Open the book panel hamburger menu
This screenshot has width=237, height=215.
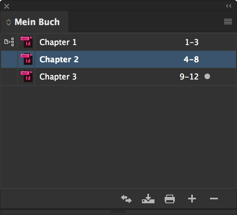pos(228,22)
